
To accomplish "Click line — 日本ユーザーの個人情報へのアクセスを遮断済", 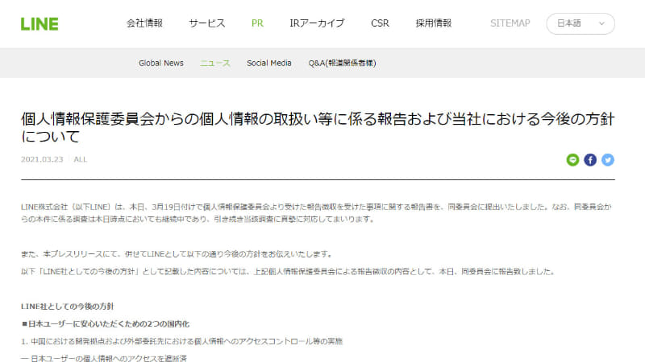I will [x=104, y=358].
